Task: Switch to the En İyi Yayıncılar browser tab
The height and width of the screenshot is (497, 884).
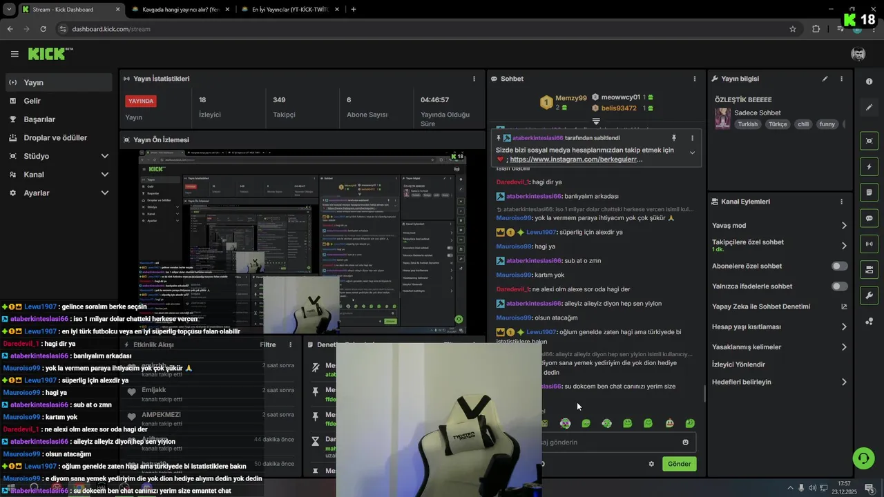Action: (x=290, y=10)
